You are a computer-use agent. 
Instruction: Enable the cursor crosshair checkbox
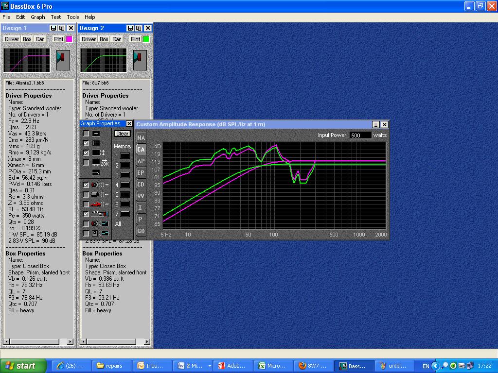click(86, 134)
